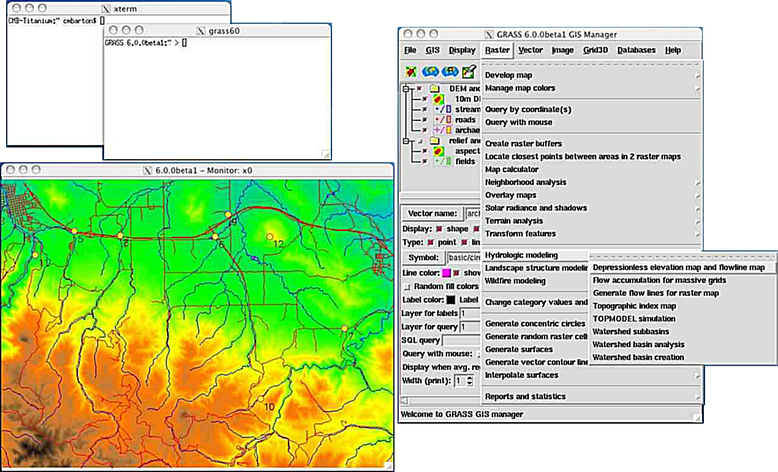Image resolution: width=778 pixels, height=472 pixels.
Task: Open the Databases menu
Action: (636, 50)
